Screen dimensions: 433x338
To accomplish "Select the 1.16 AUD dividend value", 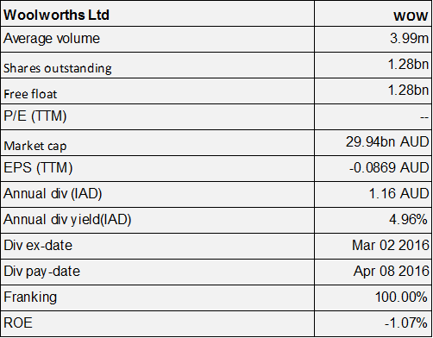I will coord(398,193).
